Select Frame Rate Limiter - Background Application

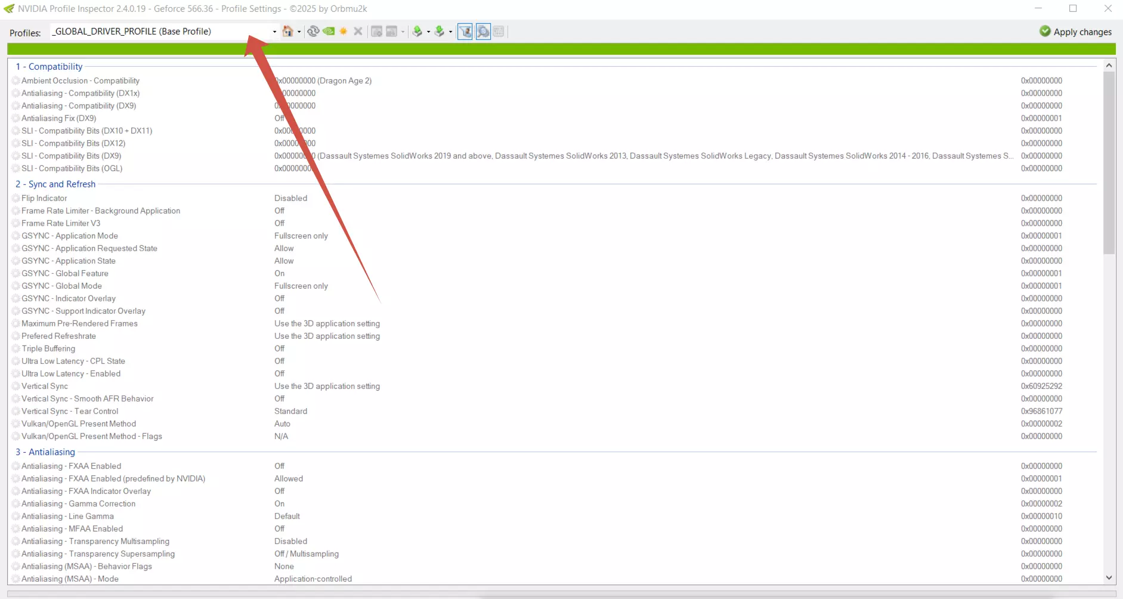[x=101, y=211]
